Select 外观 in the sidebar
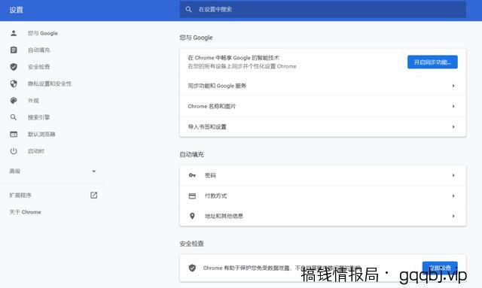Image resolution: width=482 pixels, height=288 pixels. coord(33,101)
